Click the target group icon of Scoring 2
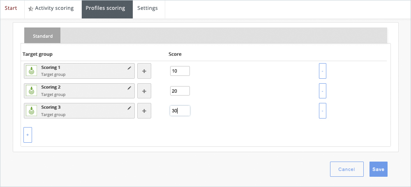 [x=32, y=91]
